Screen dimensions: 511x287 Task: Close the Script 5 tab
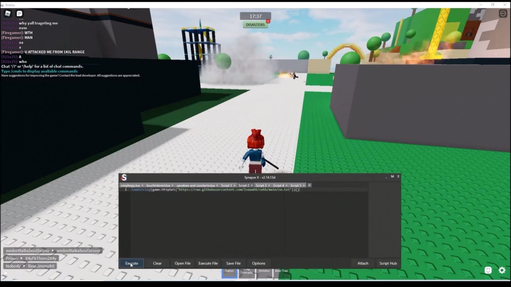pos(304,185)
